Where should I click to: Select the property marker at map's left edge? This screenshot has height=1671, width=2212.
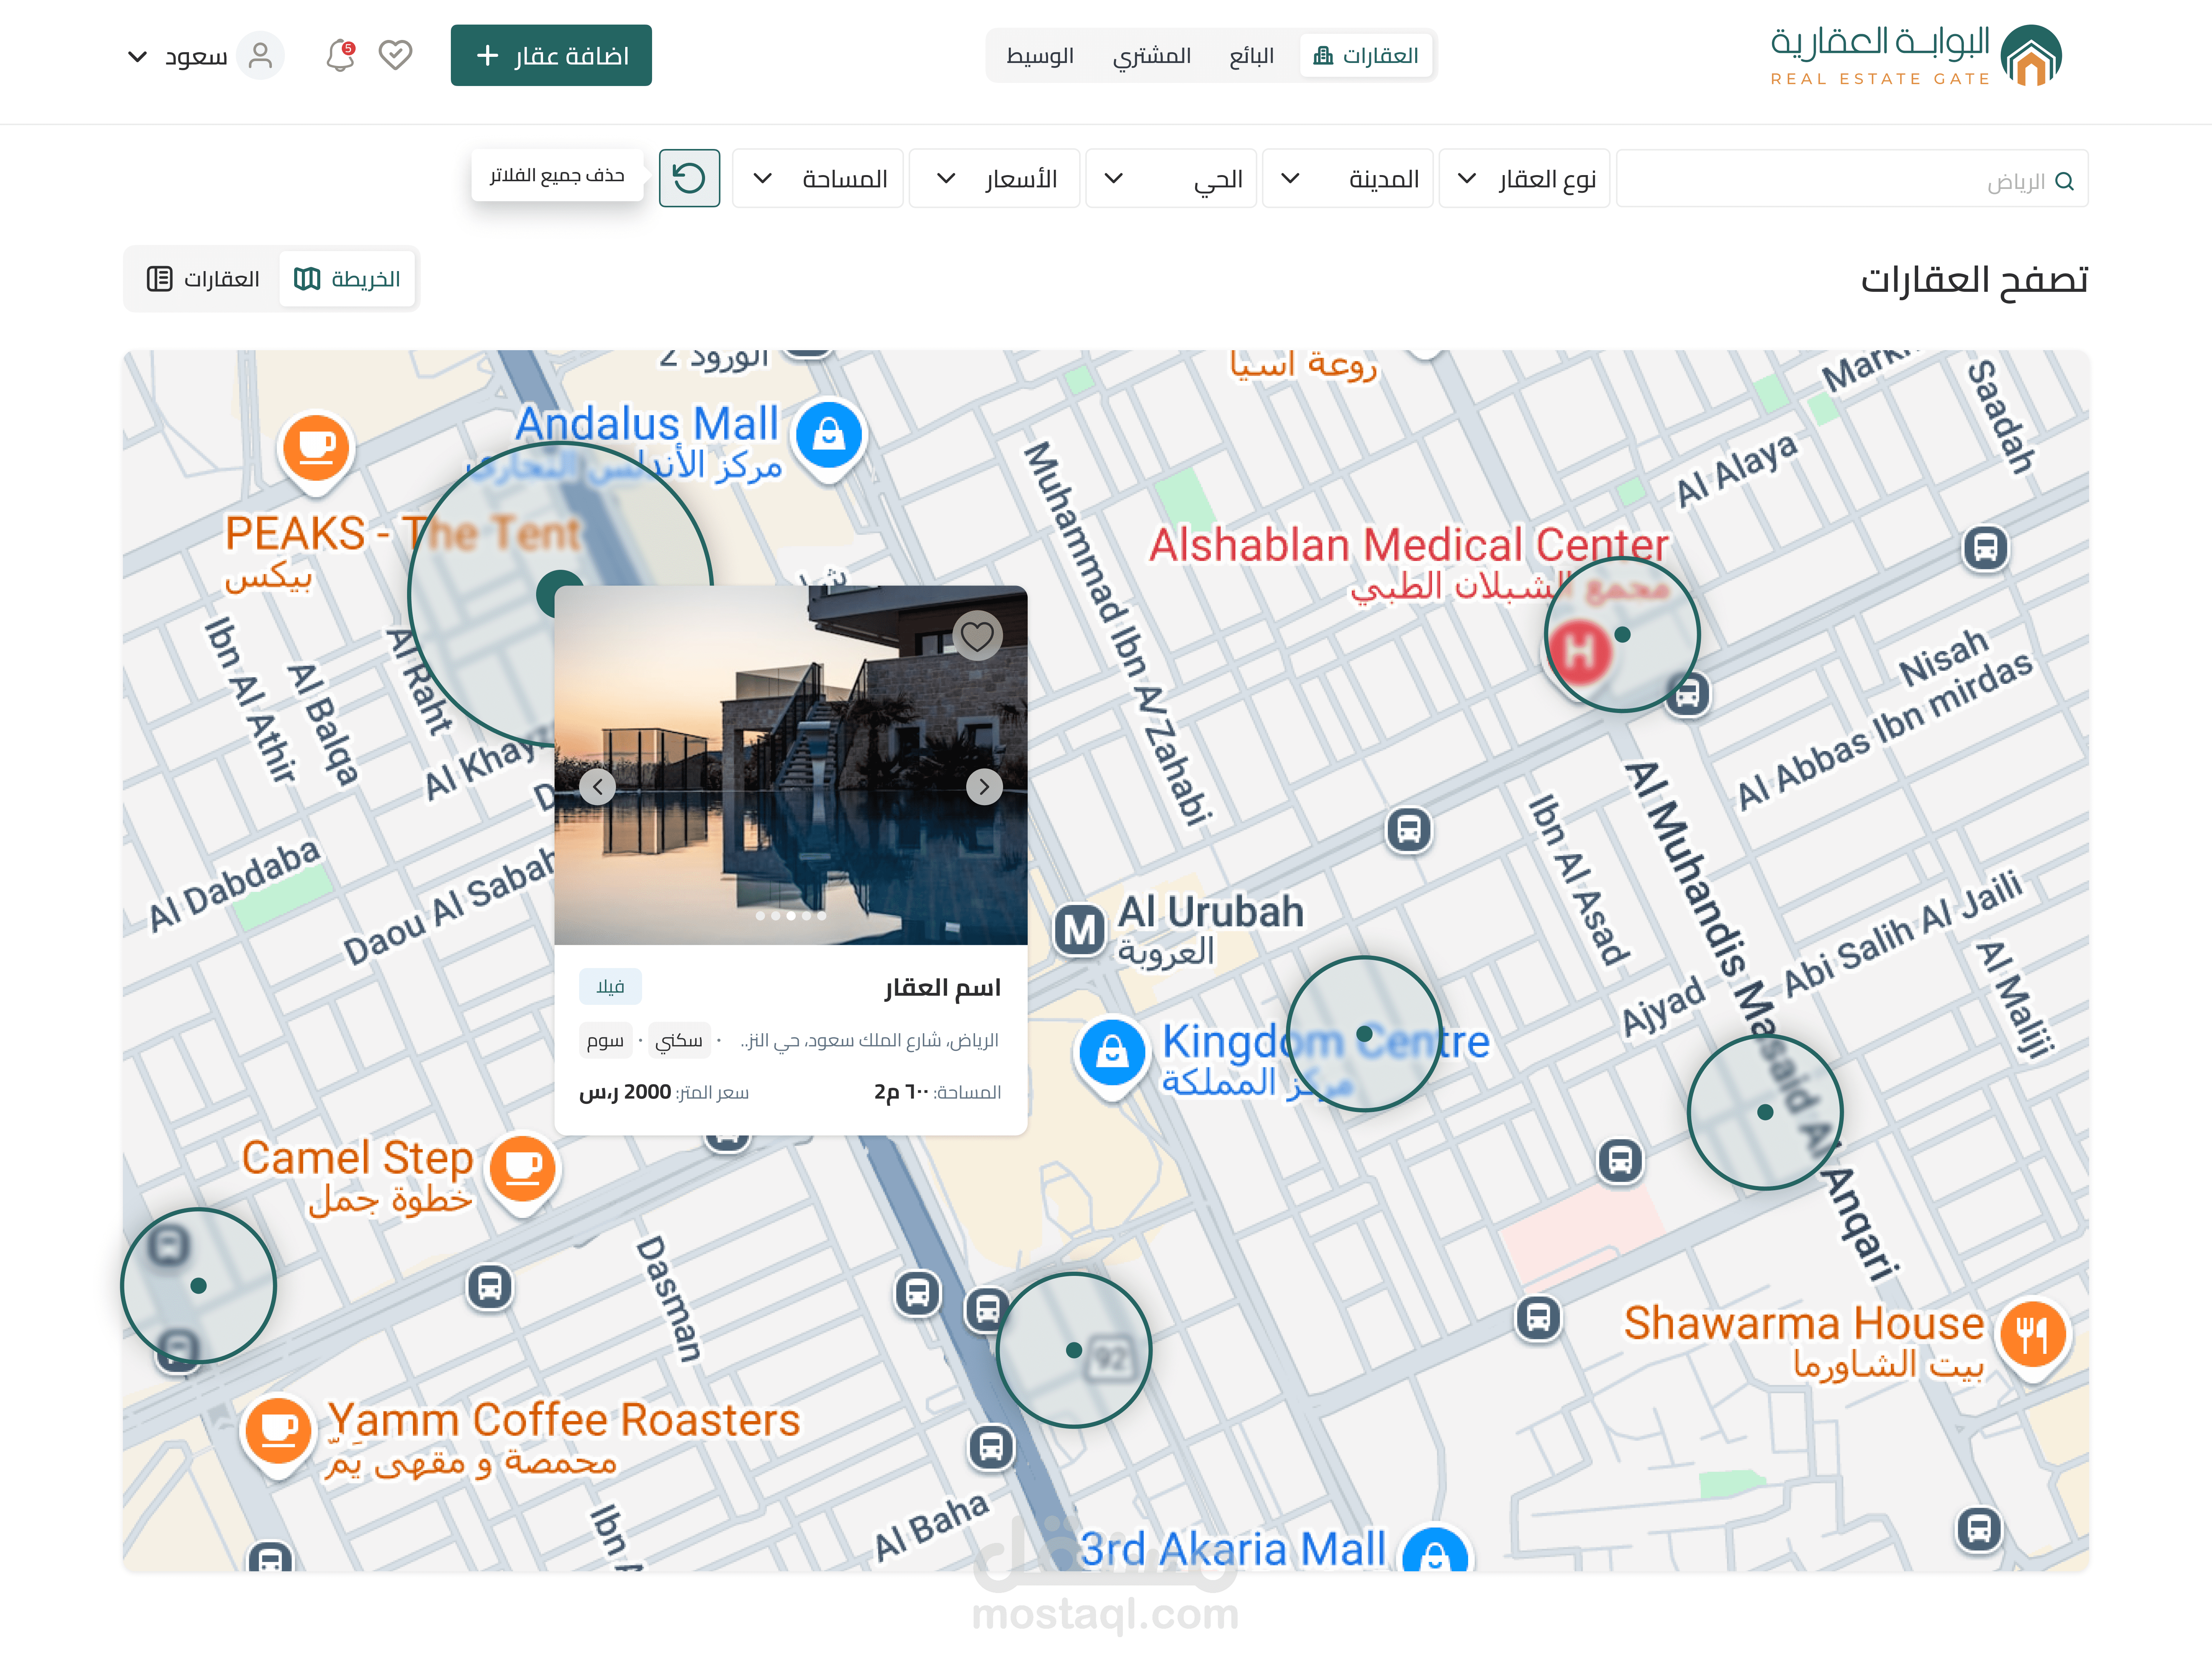(198, 1286)
